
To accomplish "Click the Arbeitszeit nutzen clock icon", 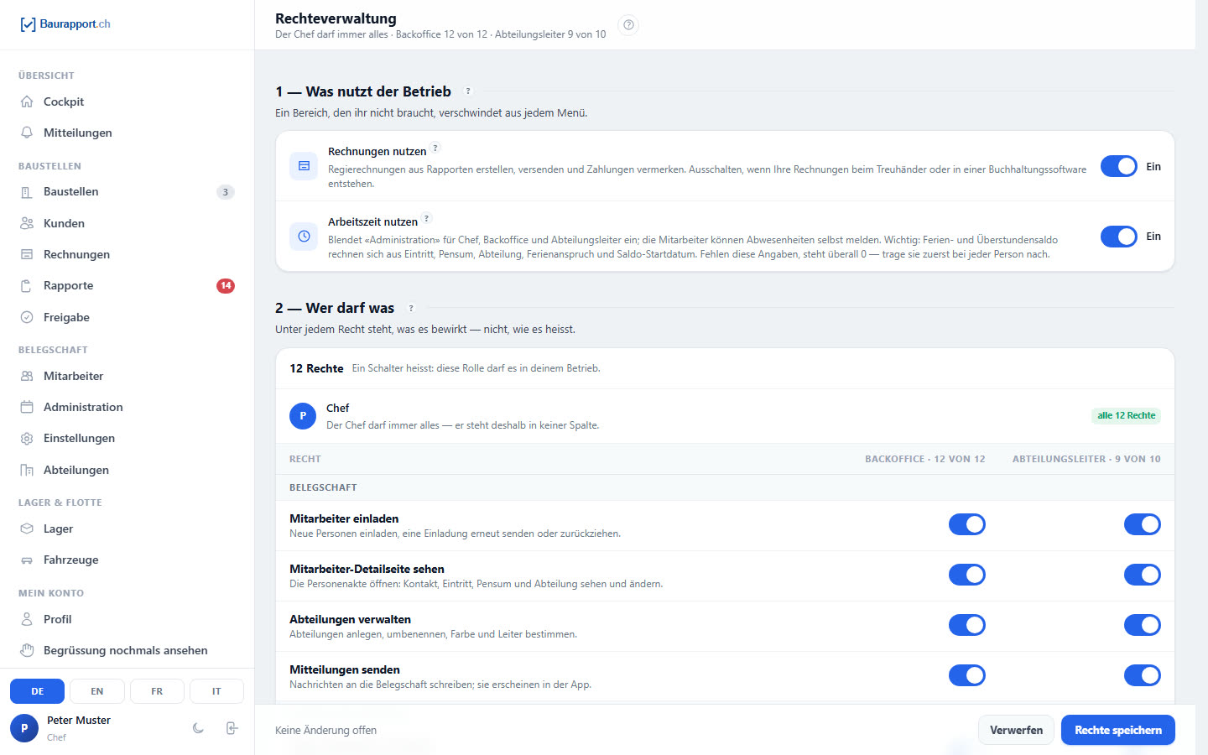I will (x=304, y=237).
